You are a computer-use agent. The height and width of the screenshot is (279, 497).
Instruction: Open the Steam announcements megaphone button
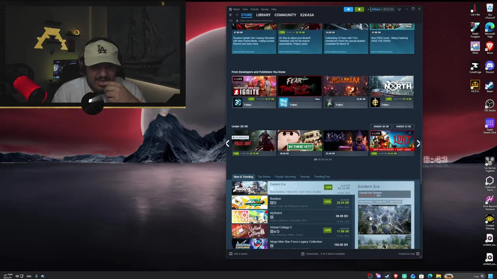coord(348,9)
